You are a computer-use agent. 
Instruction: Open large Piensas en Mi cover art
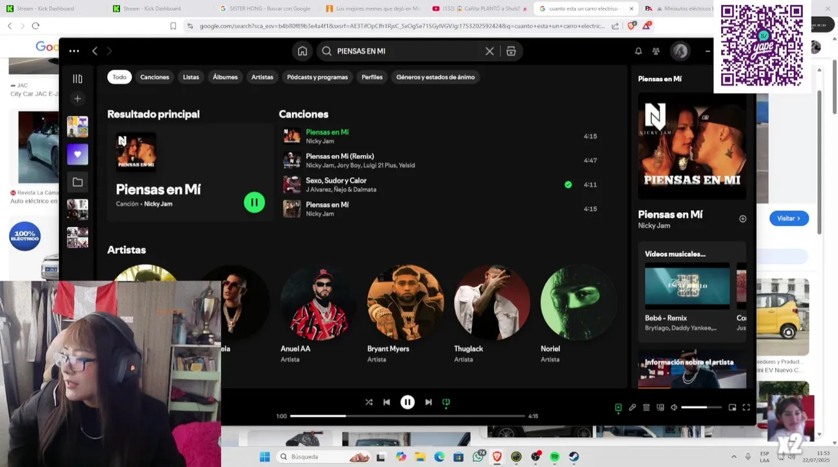point(692,146)
